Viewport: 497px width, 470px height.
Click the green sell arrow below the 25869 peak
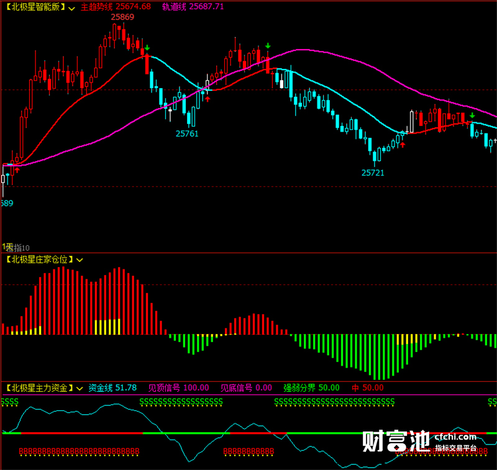click(x=147, y=48)
